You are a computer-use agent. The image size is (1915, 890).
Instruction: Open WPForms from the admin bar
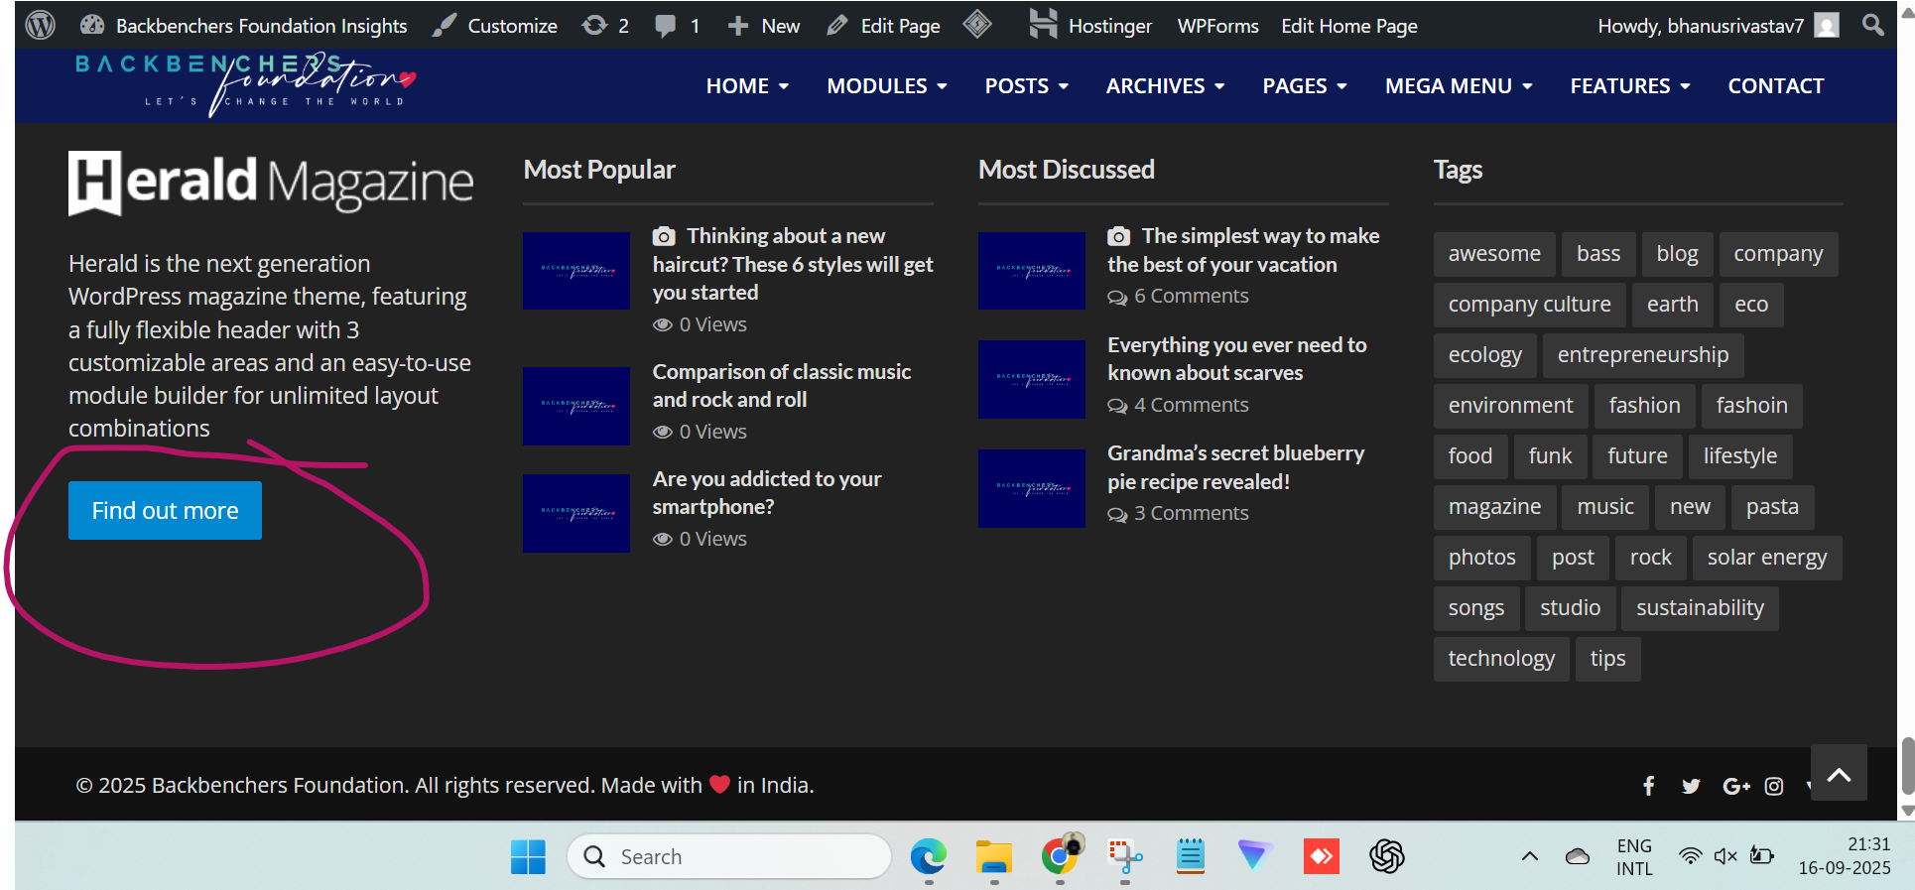[1217, 26]
